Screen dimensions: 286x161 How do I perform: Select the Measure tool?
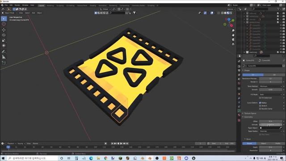4,57
